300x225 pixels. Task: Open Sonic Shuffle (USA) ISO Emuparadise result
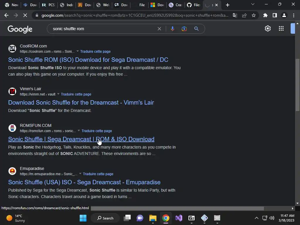click(x=84, y=182)
